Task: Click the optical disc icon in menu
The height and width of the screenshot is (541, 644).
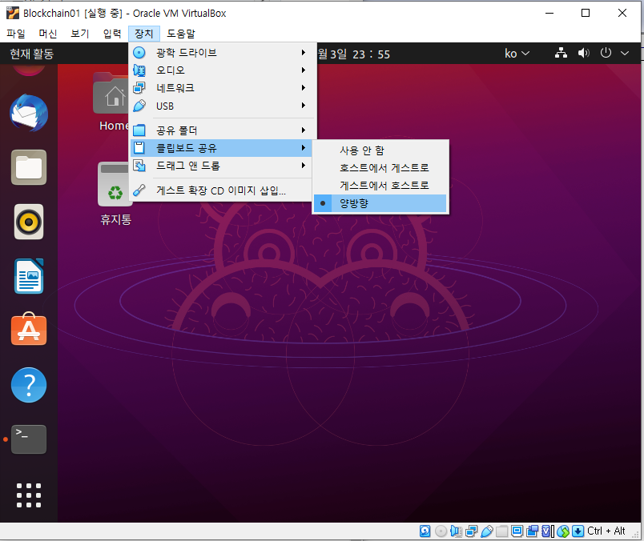Action: [x=139, y=53]
